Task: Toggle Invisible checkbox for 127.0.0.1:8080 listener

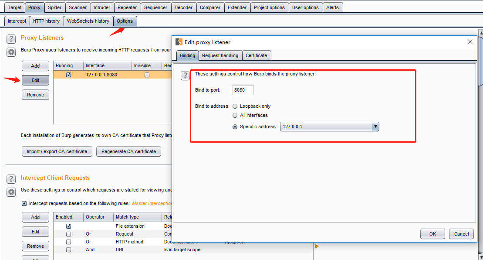Action: (x=147, y=75)
